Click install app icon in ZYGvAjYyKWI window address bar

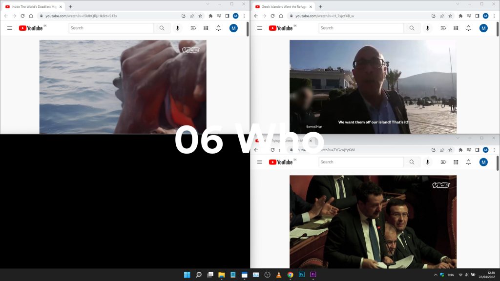tap(434, 150)
